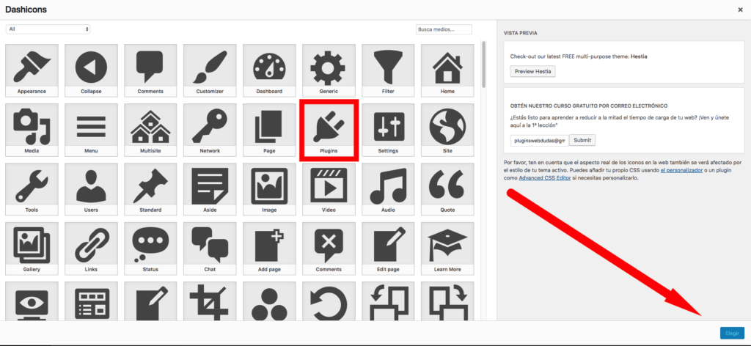This screenshot has height=346, width=751.
Task: Close the Dashicons dialog
Action: 740,10
